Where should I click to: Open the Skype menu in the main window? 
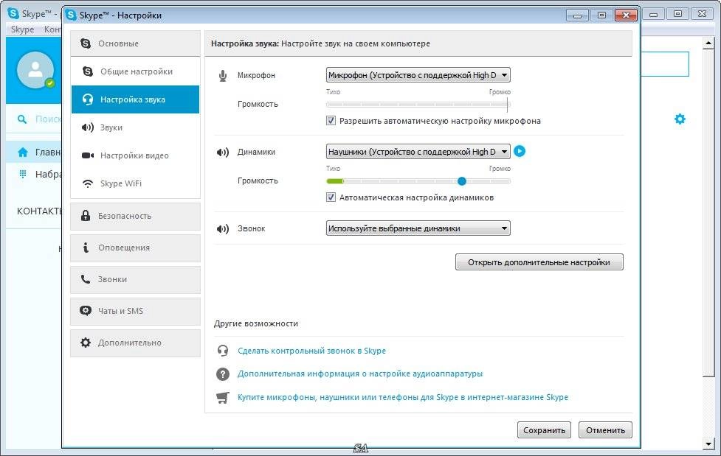click(23, 29)
